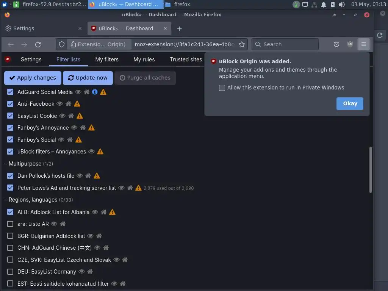Uncheck Peter Lowe's Ad and tracking list
Viewport: 388px width, 291px height.
[x=10, y=188]
